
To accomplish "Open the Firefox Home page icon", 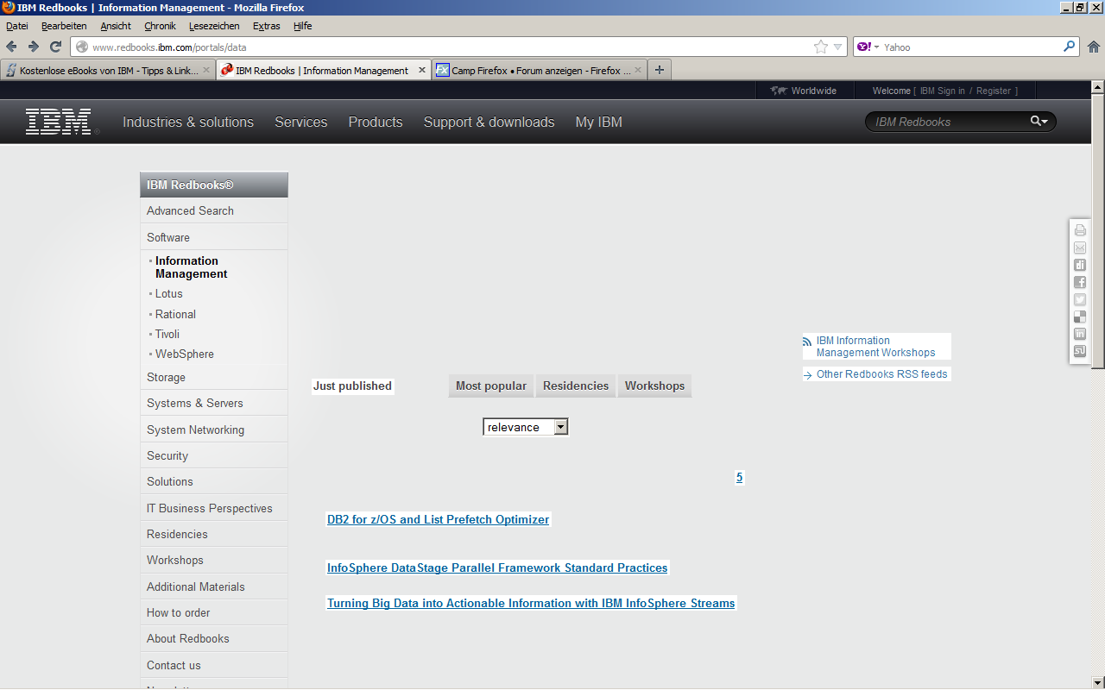I will point(1094,47).
